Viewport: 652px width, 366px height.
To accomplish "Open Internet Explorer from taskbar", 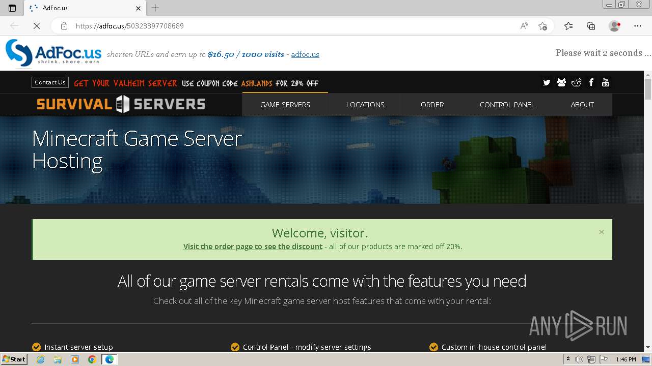I will point(41,359).
